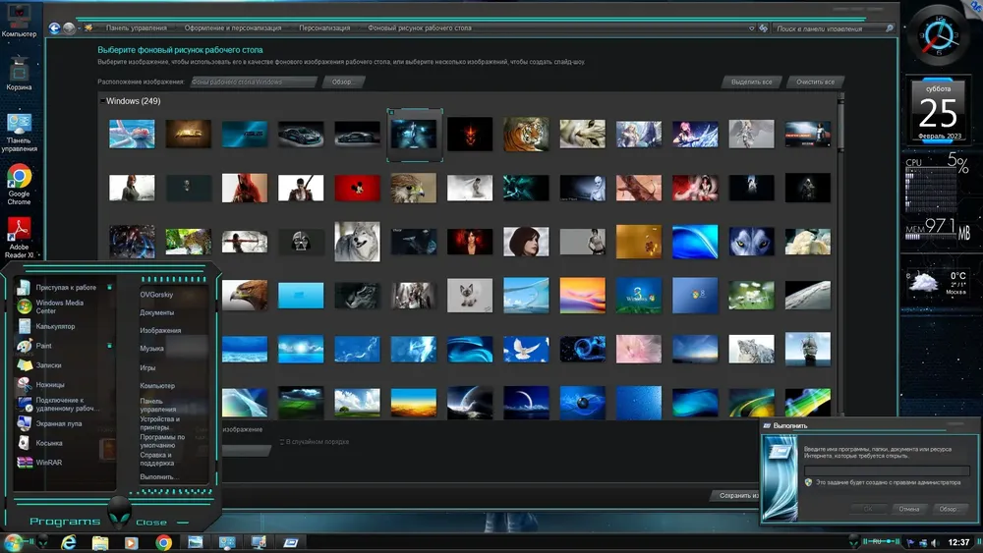Toggle the checkbox on the selected wallpaper thumbnail
983x553 pixels.
[392, 113]
